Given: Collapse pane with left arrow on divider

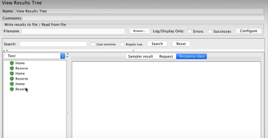Looking at the screenshot, I should coord(67,54).
